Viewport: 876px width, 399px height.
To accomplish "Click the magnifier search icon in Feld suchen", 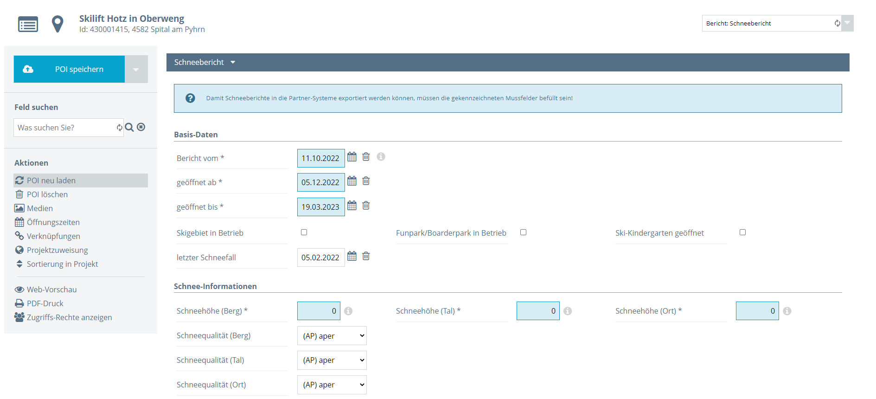I will click(x=129, y=127).
